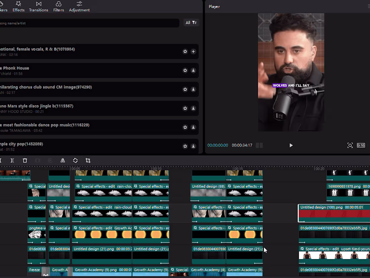Open the player full-screen preview icon
Viewport: 370px width, 278px height.
[350, 145]
